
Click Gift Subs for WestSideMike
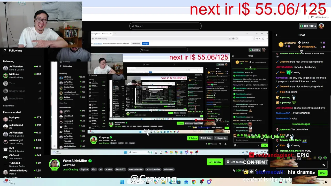(x=235, y=162)
